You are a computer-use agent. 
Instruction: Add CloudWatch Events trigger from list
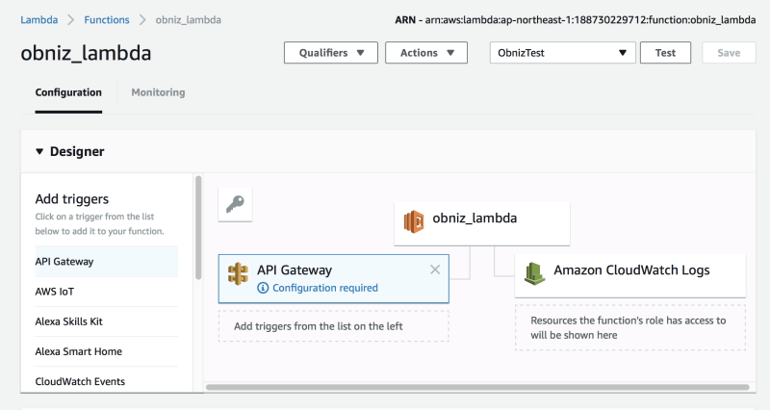pos(80,381)
